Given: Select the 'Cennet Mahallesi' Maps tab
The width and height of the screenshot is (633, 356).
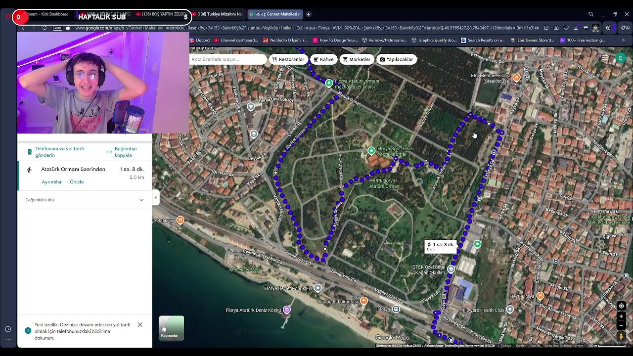Looking at the screenshot, I should (x=274, y=14).
